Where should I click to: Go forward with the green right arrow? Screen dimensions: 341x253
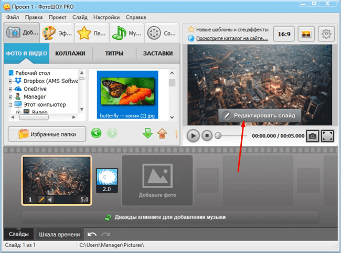[112, 133]
